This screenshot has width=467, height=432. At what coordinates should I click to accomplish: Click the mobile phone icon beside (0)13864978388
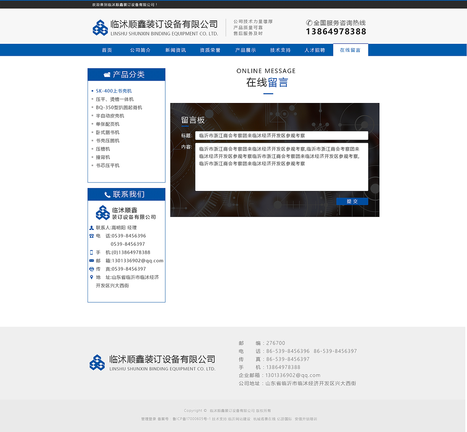point(91,252)
